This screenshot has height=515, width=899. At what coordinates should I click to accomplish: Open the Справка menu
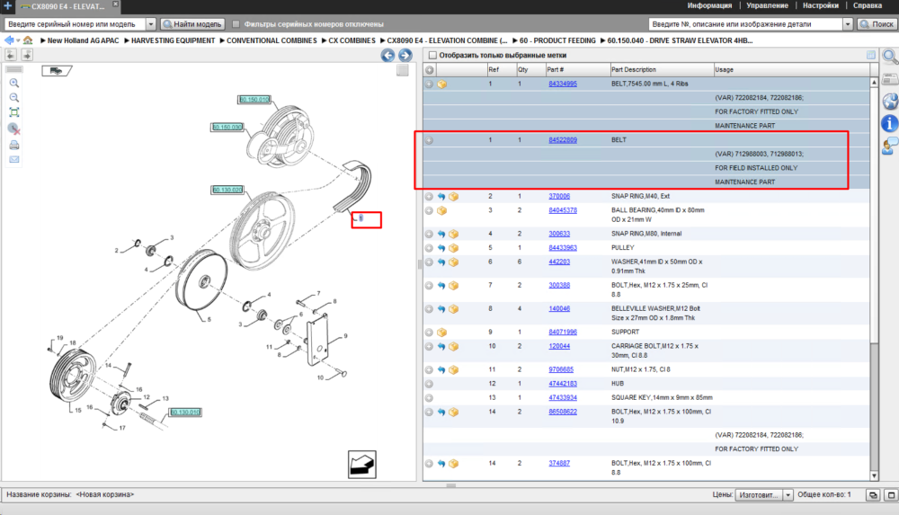pyautogui.click(x=868, y=5)
